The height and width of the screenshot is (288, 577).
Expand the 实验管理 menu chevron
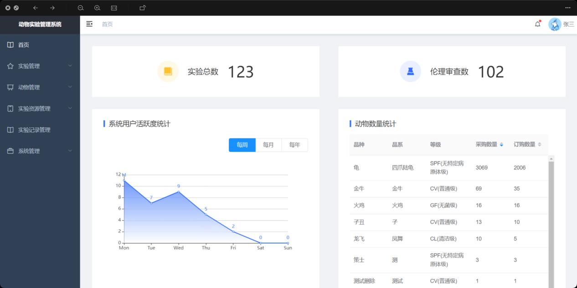click(x=70, y=66)
